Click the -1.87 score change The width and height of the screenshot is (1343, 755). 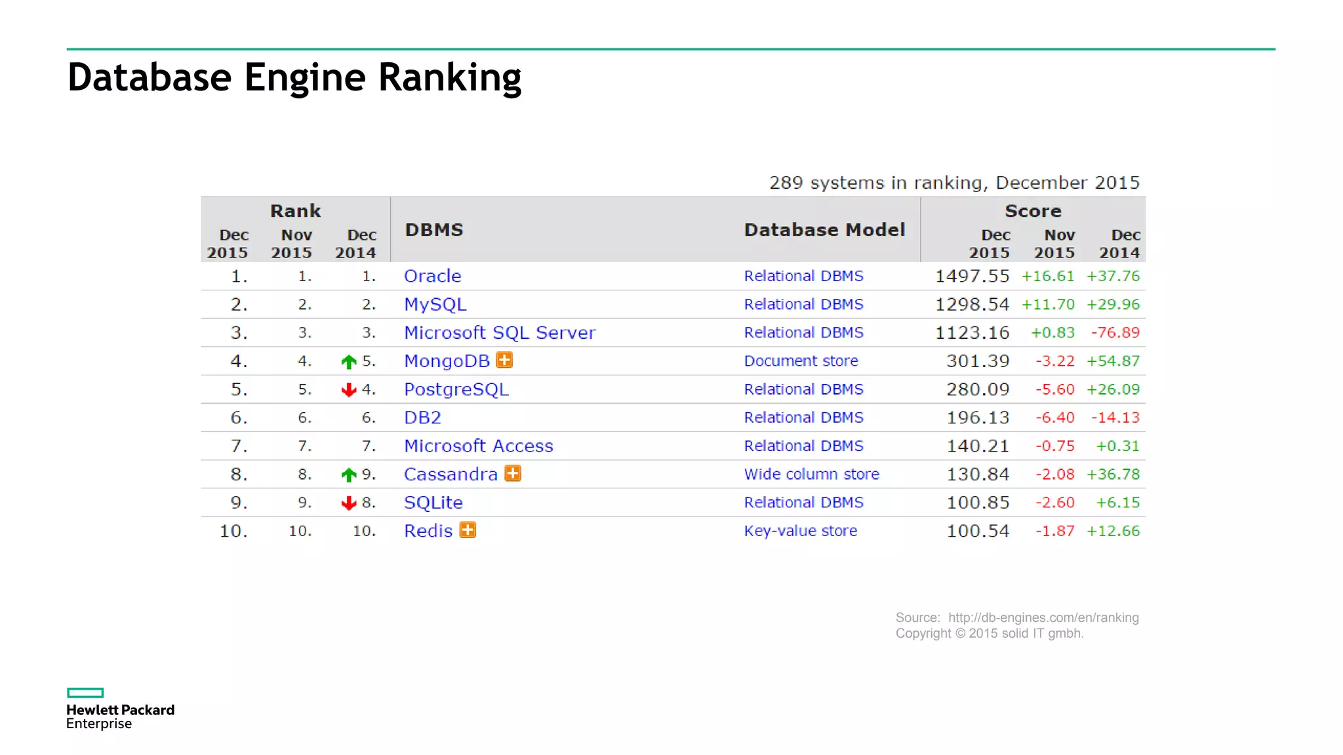click(x=1055, y=531)
